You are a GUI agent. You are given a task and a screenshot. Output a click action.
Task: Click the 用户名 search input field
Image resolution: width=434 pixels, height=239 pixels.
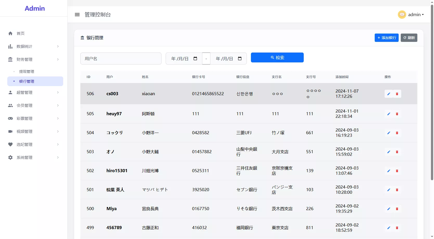tap(121, 59)
